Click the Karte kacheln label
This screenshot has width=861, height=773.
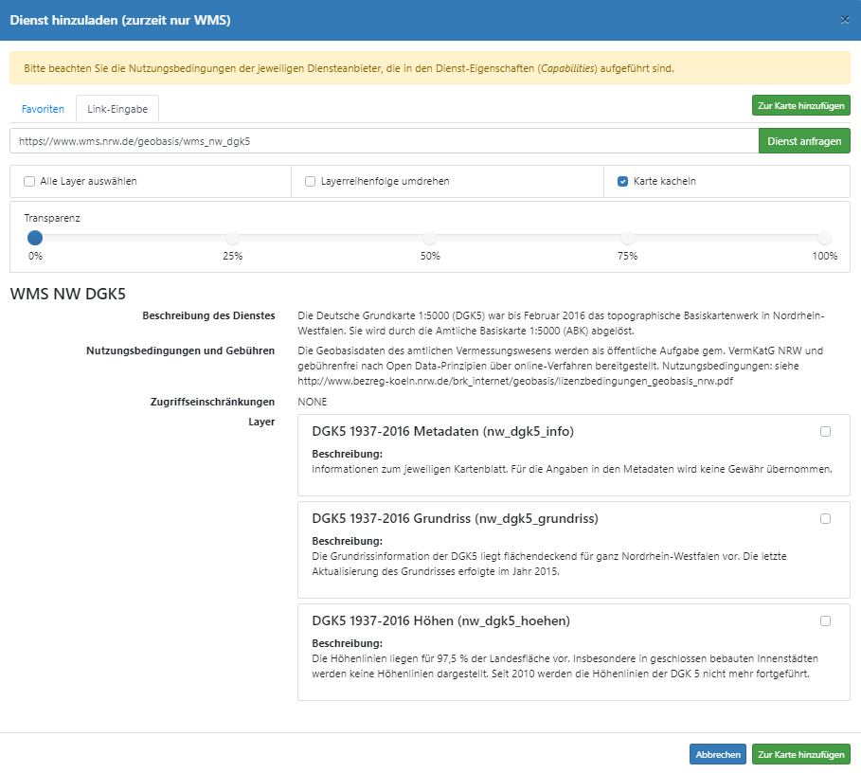(664, 181)
